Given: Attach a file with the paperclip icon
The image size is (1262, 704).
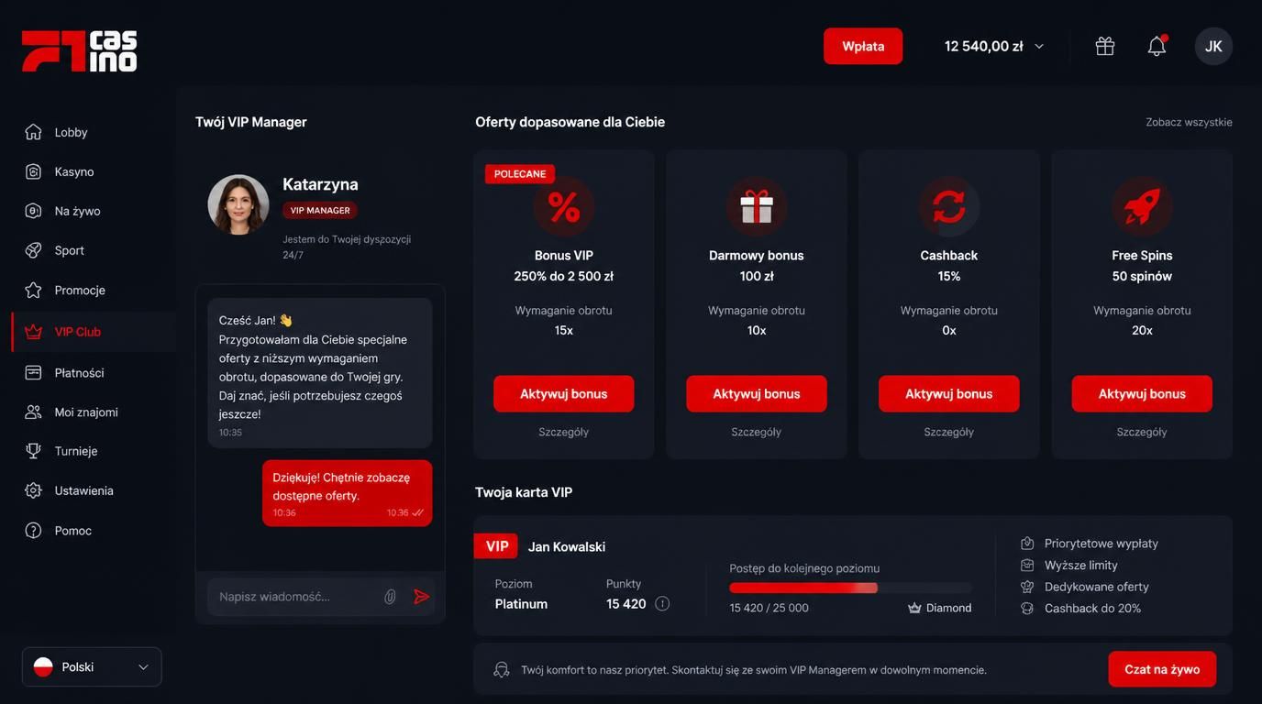Looking at the screenshot, I should click(390, 597).
